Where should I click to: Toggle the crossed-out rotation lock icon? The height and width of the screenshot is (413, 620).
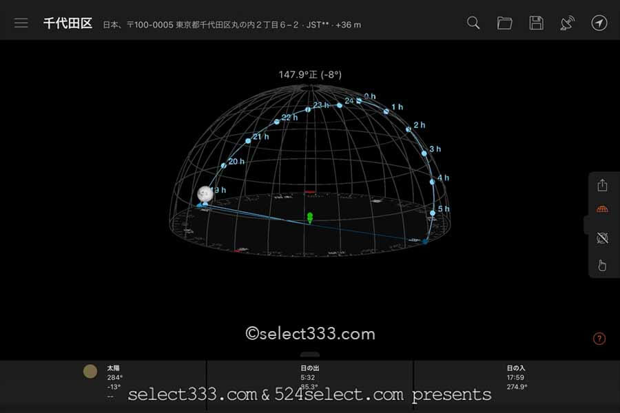pyautogui.click(x=602, y=237)
